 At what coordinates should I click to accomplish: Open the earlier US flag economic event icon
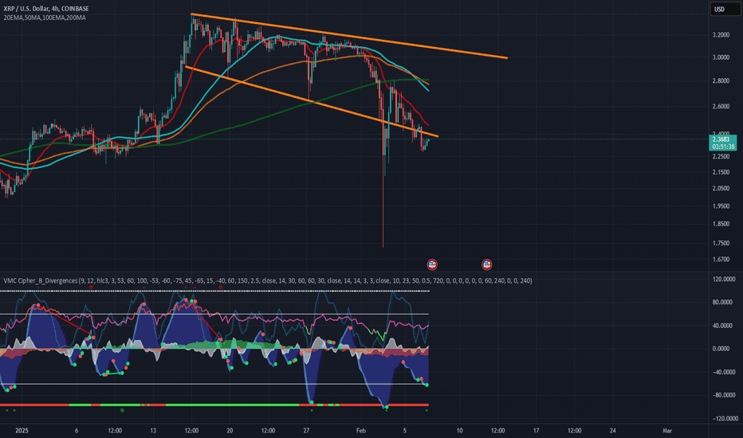point(431,264)
